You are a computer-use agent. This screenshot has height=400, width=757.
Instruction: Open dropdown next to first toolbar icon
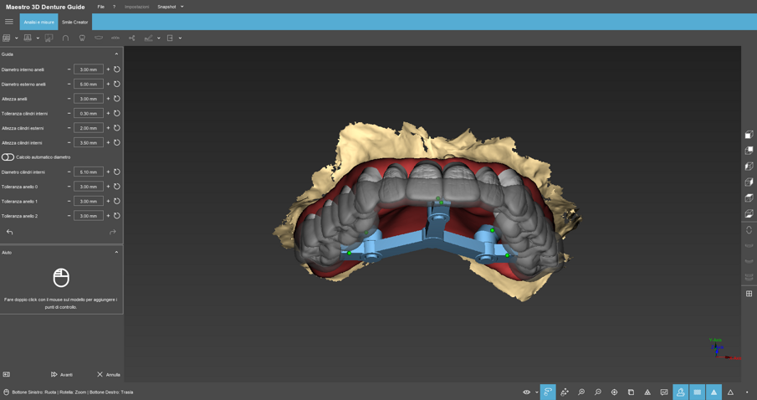pyautogui.click(x=17, y=38)
